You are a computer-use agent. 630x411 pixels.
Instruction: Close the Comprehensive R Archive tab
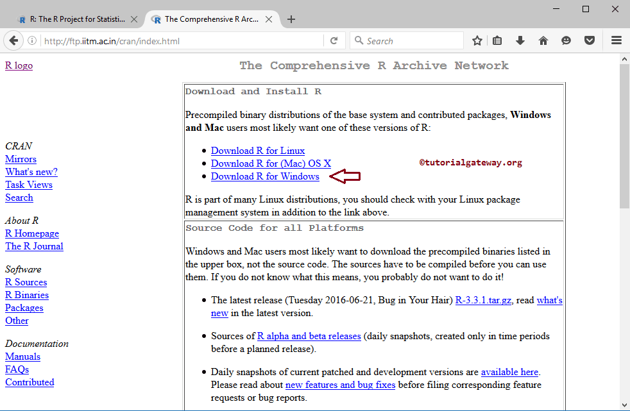click(x=268, y=19)
